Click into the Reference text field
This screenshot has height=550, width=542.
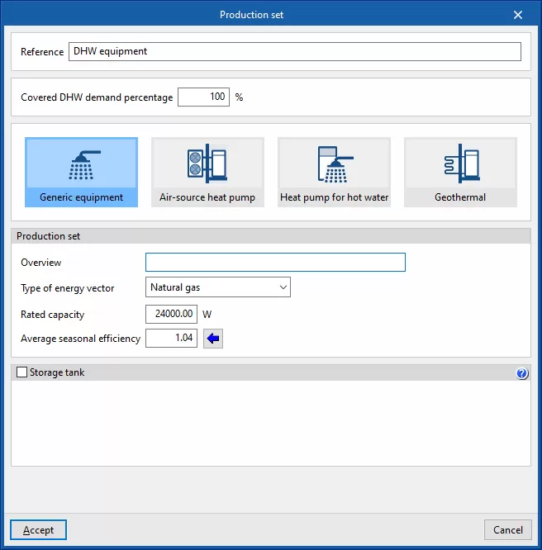coord(294,51)
